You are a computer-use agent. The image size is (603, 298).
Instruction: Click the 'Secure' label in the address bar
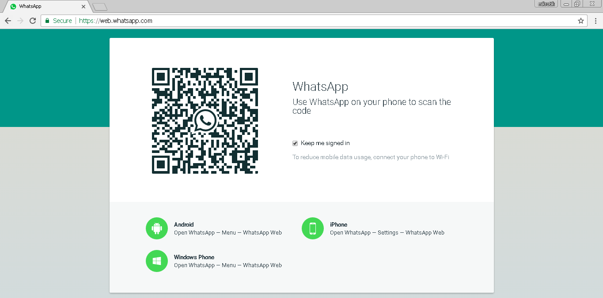click(62, 21)
